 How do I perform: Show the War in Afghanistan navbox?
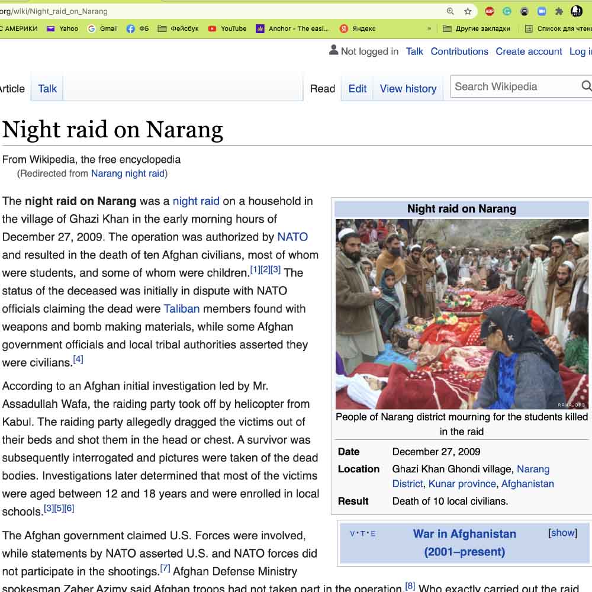point(562,533)
